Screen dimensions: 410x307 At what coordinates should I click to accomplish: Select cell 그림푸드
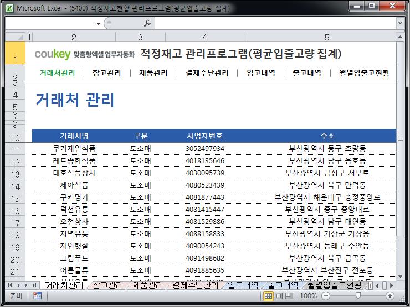click(x=74, y=258)
